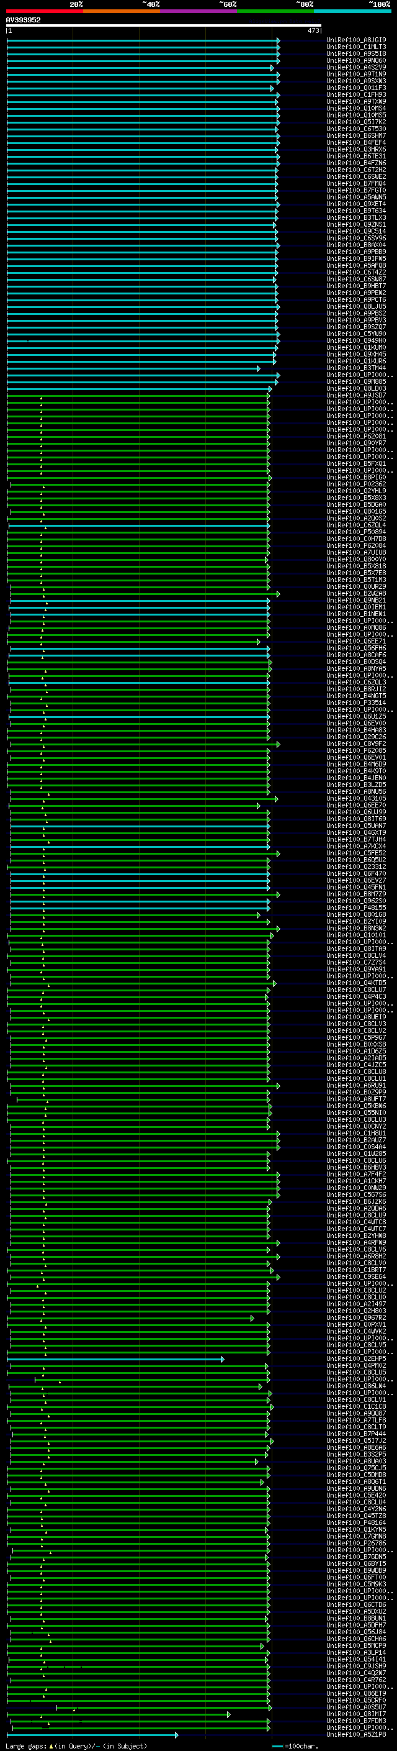Select hit label UniRef100_B5MCP9
The image size is (397, 1751).
[356, 1645]
